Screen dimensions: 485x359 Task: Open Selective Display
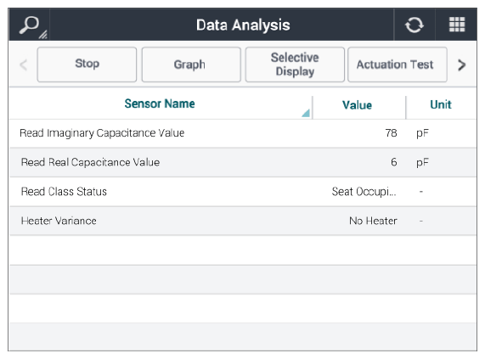[x=295, y=65]
